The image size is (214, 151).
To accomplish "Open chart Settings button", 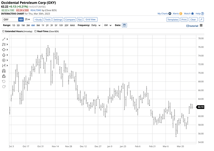I will tap(58, 19).
